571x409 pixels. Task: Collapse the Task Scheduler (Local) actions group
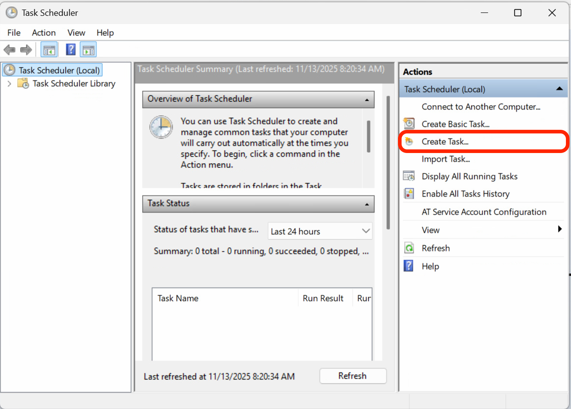(x=559, y=89)
